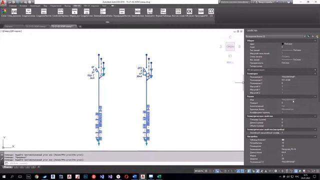
Task: Click the СО ribbon icon
Action: coord(211,12)
